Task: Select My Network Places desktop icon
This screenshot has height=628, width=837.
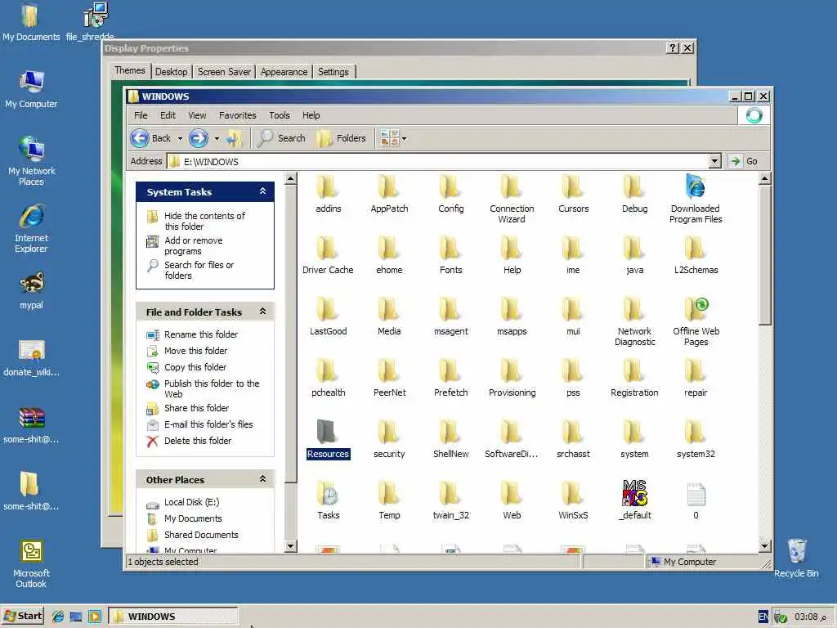Action: click(x=32, y=161)
